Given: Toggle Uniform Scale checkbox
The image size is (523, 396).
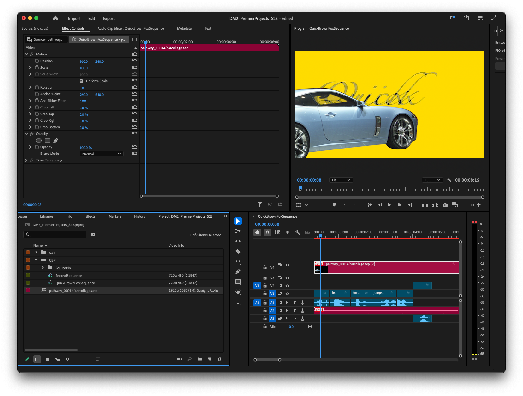Looking at the screenshot, I should click(x=81, y=81).
